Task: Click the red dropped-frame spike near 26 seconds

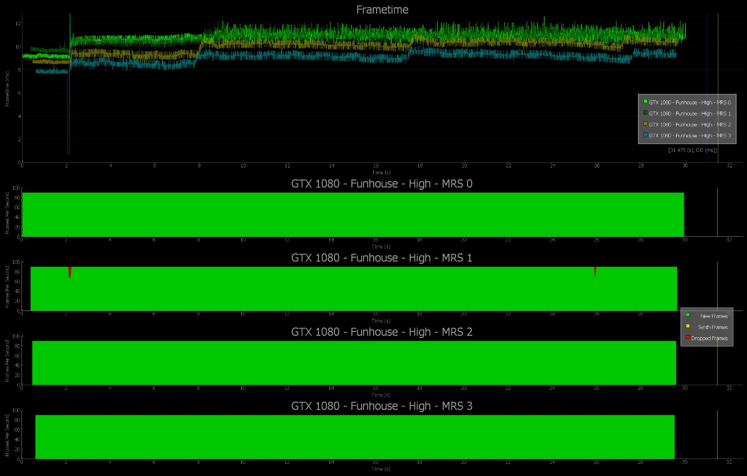Action: [x=595, y=270]
